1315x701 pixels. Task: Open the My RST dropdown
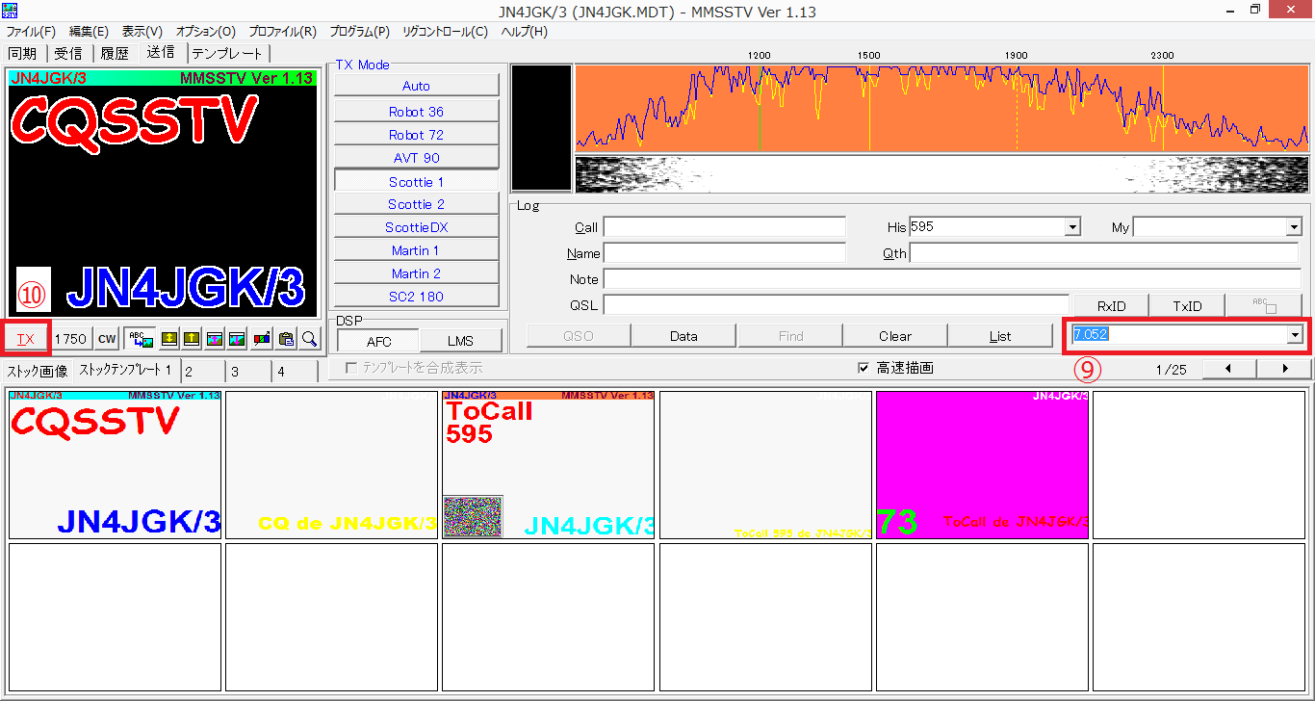point(1294,228)
